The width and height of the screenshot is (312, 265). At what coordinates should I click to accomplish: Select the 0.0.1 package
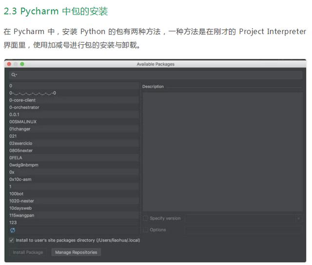(x=74, y=114)
